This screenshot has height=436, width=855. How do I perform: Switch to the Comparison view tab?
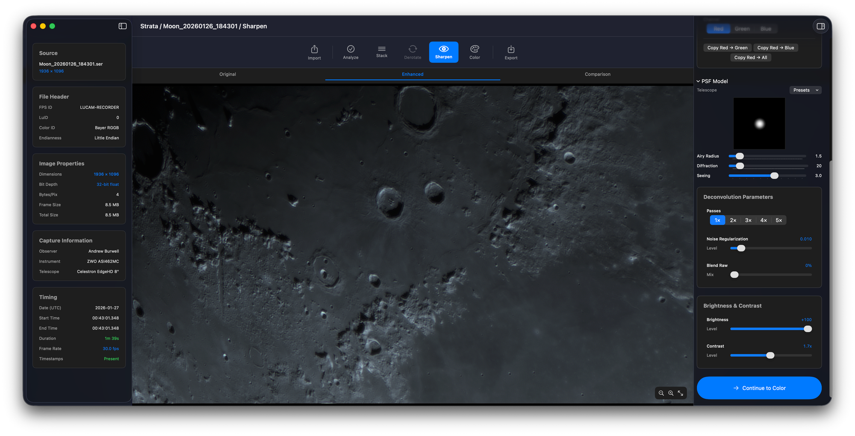click(x=597, y=74)
